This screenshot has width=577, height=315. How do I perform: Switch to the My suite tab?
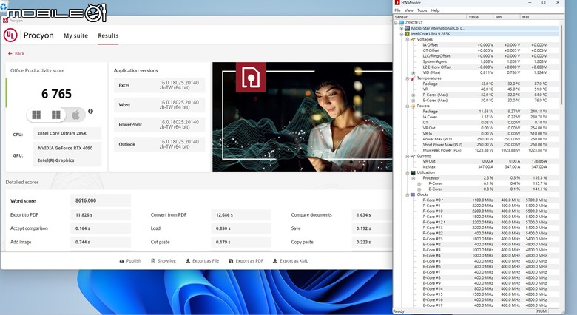pyautogui.click(x=75, y=35)
